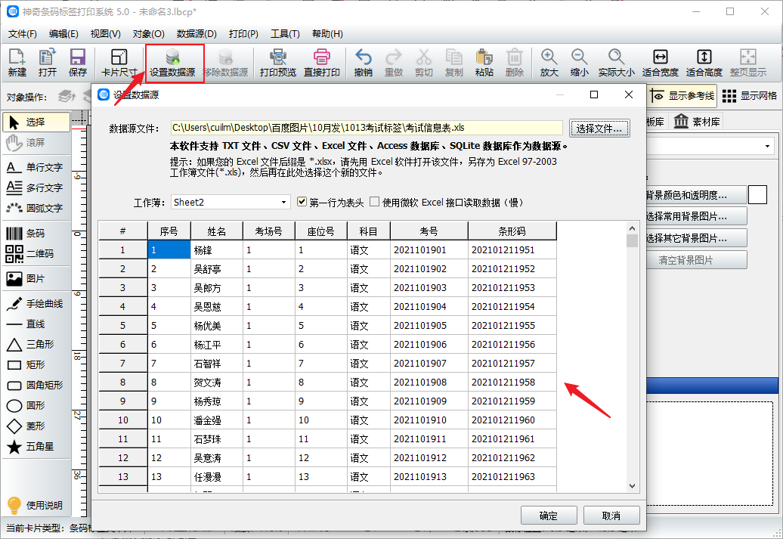The width and height of the screenshot is (783, 539).
Task: Open a file with 打开 icon
Action: click(48, 63)
